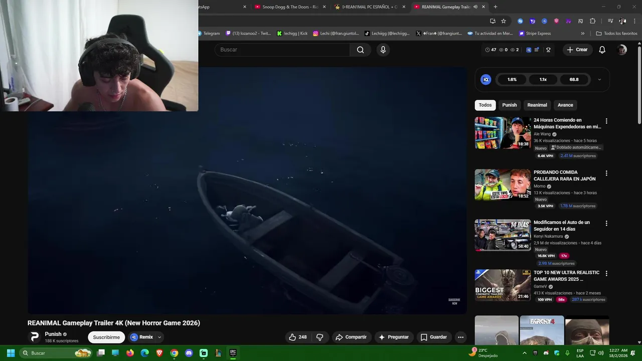
Task: Open the Telegram bookmark
Action: 209,34
